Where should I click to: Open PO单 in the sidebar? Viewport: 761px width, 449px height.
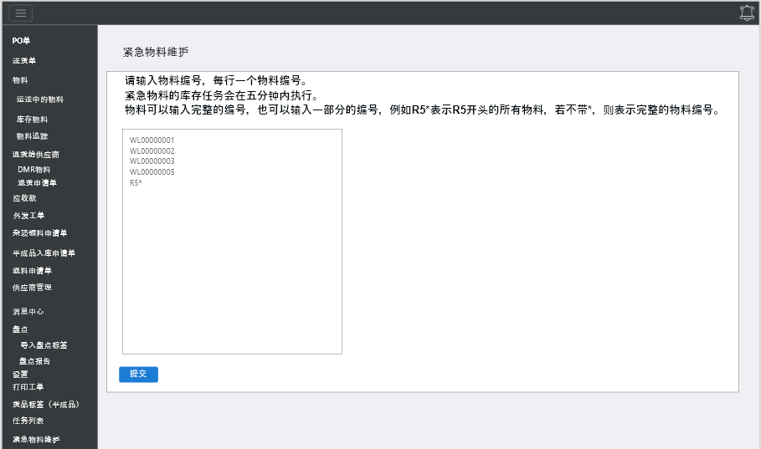[22, 41]
